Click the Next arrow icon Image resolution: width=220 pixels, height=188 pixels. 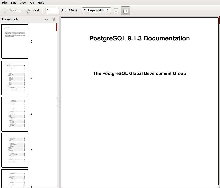tap(28, 10)
